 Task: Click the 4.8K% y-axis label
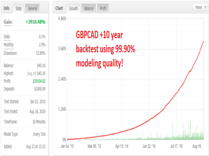[62, 19]
